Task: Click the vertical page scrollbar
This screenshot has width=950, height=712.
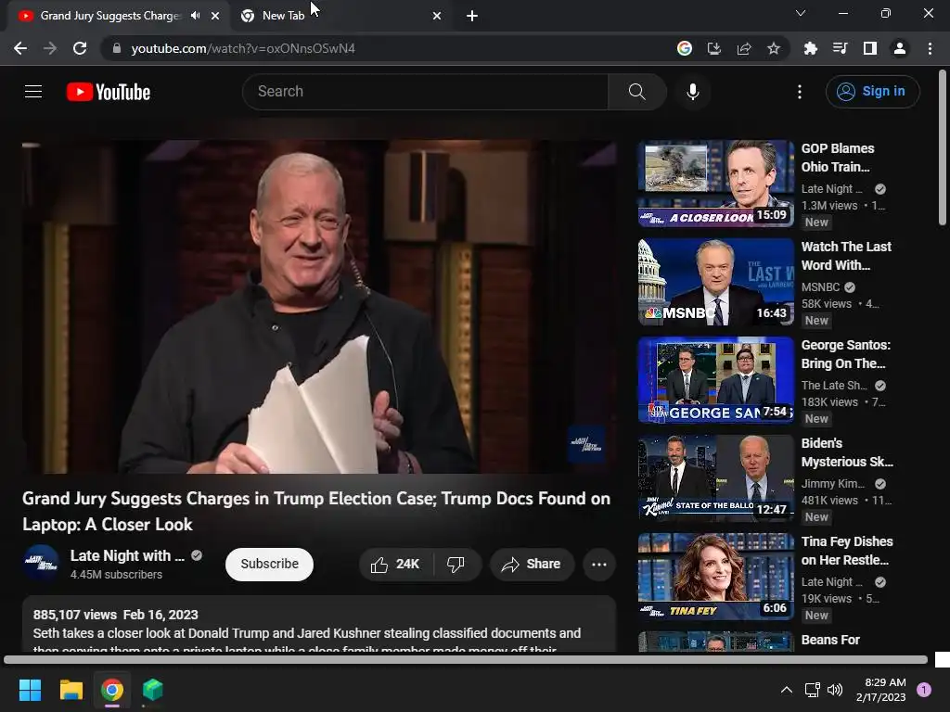Action: pos(942,148)
